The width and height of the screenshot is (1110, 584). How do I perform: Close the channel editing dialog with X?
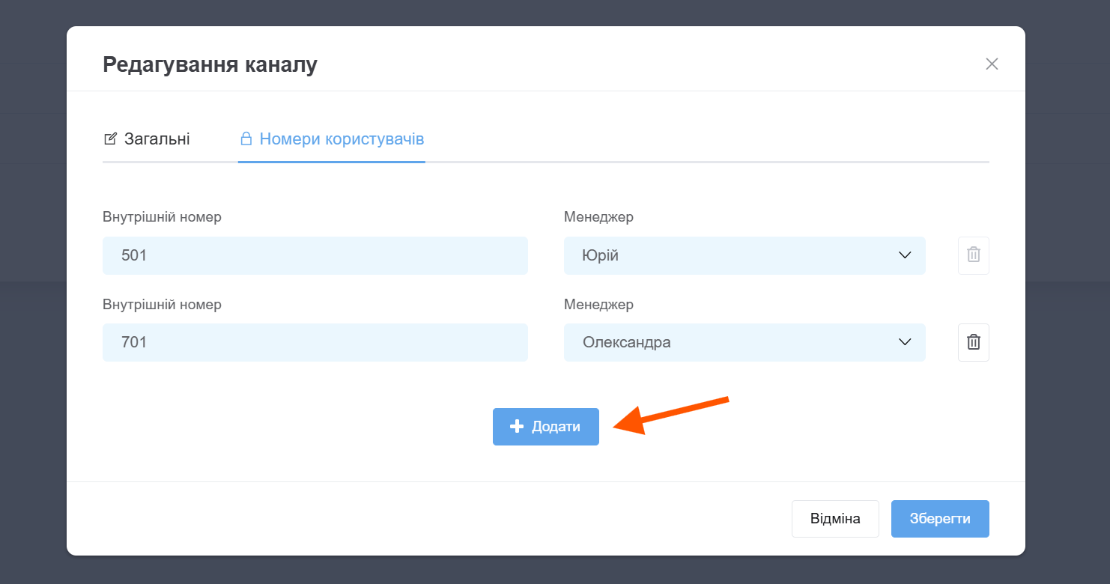pyautogui.click(x=992, y=64)
